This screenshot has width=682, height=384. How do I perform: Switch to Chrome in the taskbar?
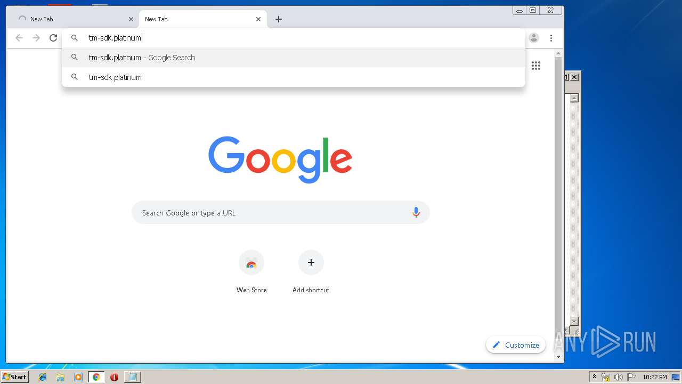pyautogui.click(x=96, y=377)
